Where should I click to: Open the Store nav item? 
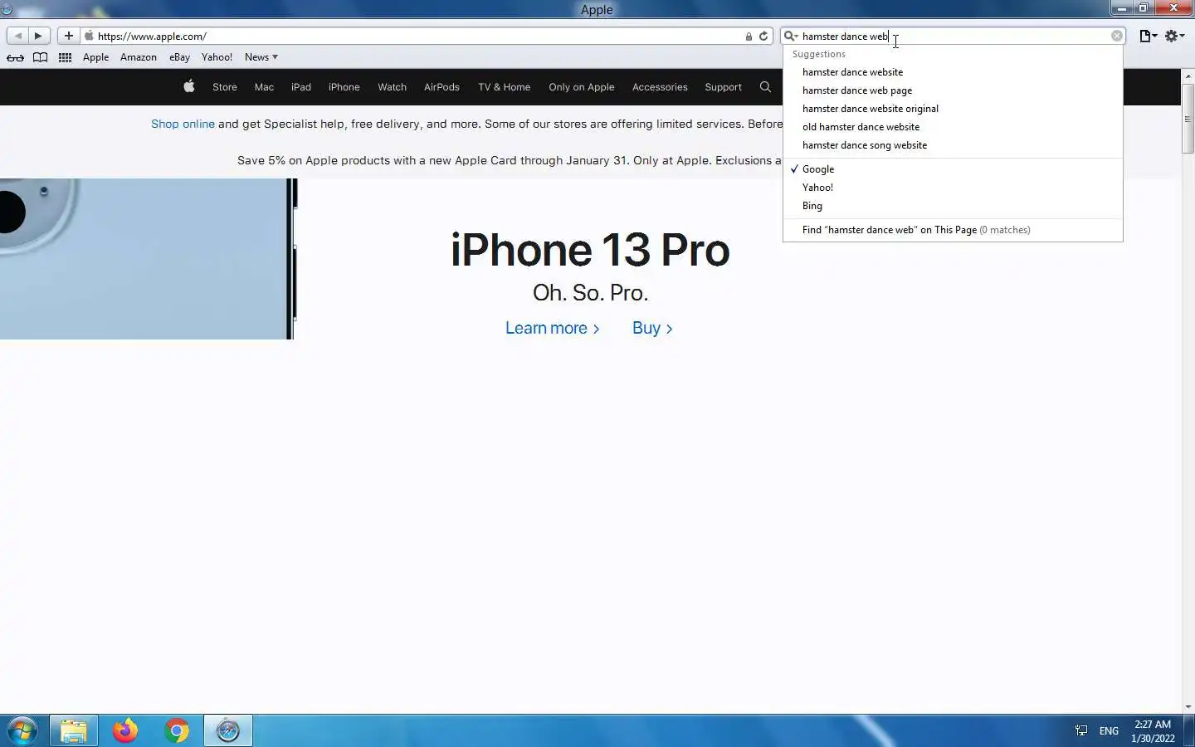[x=225, y=87]
